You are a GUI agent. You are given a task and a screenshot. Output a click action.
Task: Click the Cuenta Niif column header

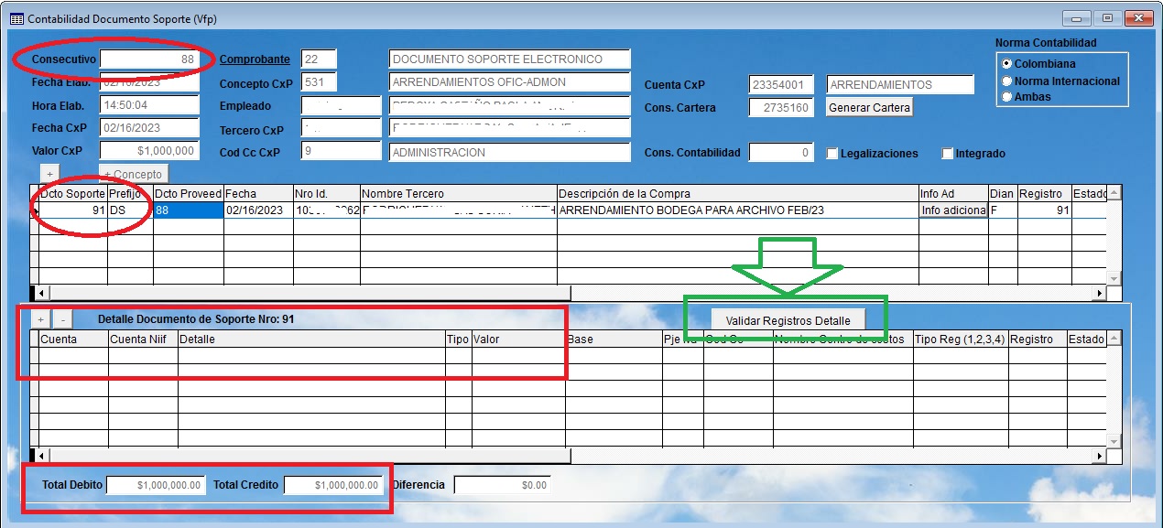pyautogui.click(x=143, y=339)
